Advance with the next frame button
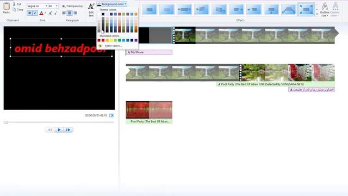This screenshot has height=196, width=348. tap(68, 130)
